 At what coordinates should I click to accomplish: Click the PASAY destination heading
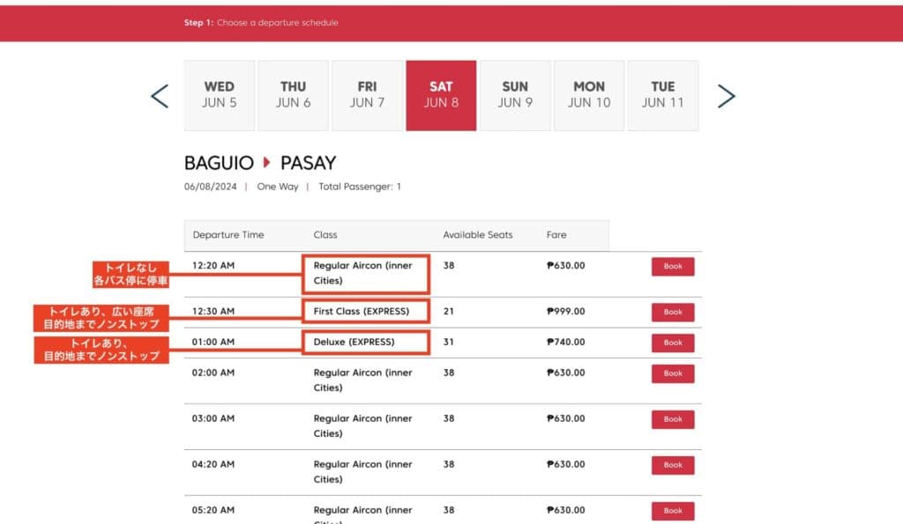click(308, 163)
